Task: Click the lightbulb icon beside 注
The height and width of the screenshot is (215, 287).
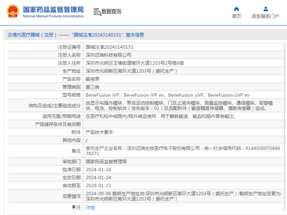Action: click(x=74, y=207)
